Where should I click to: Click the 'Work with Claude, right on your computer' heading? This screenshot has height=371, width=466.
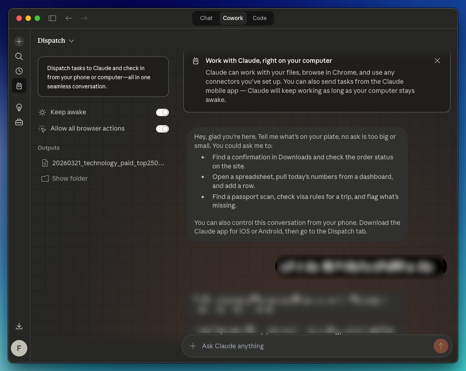(x=268, y=61)
